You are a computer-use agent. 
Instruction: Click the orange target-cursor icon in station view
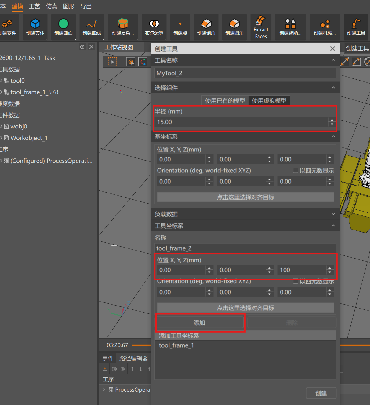pos(131,62)
